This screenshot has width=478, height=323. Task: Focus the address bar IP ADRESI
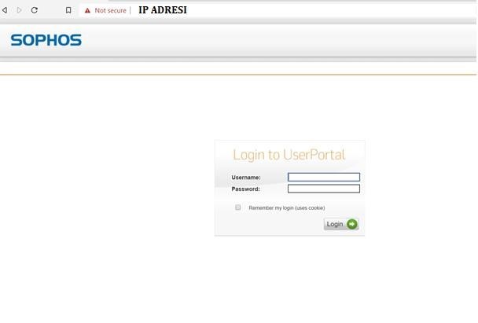tap(163, 10)
